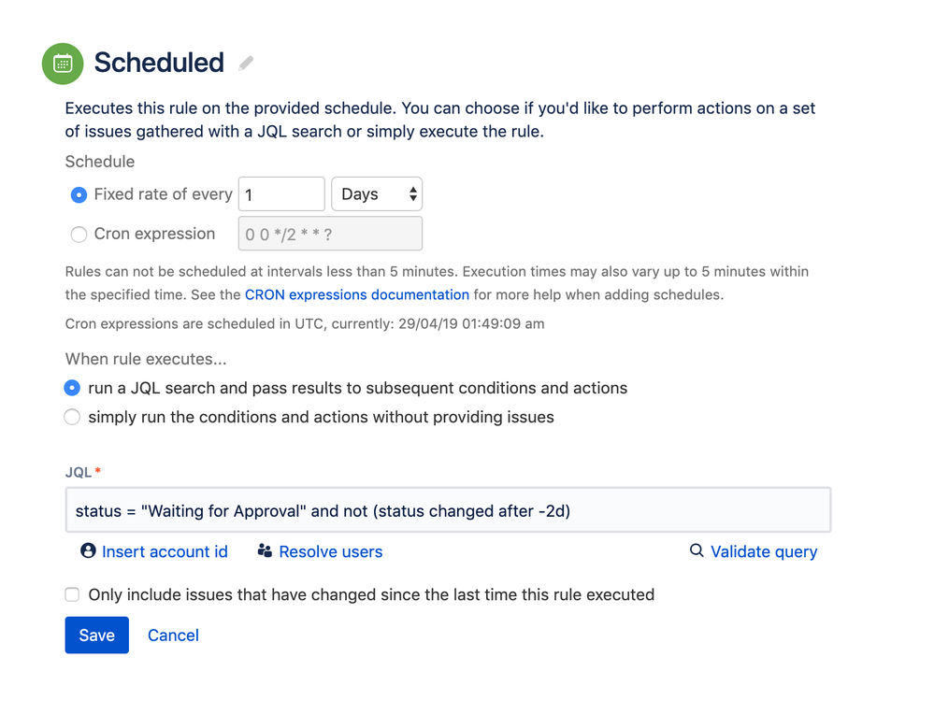Click the pencil edit icon beside Scheduled
The height and width of the screenshot is (714, 934).
coord(246,63)
